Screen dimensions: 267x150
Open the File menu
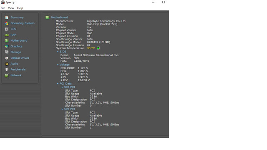[3, 8]
